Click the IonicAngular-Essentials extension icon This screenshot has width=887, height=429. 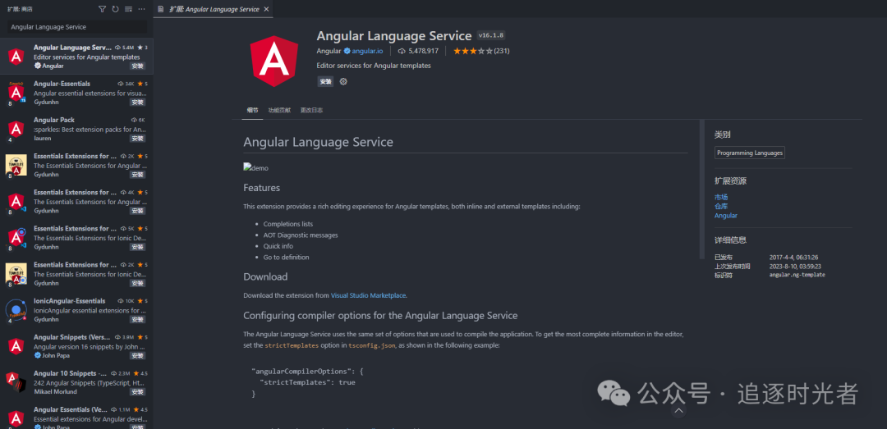[16, 310]
